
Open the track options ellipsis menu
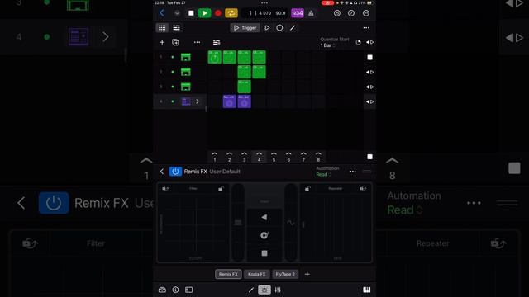(197, 42)
